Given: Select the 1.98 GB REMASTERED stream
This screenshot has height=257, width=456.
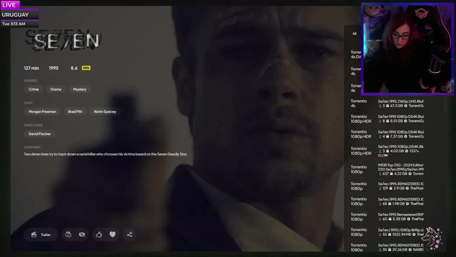Looking at the screenshot, I should click(x=387, y=201).
